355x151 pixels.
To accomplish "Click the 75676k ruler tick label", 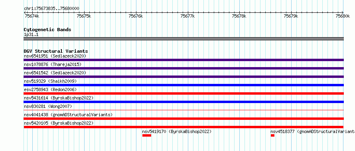I will click(136, 16).
